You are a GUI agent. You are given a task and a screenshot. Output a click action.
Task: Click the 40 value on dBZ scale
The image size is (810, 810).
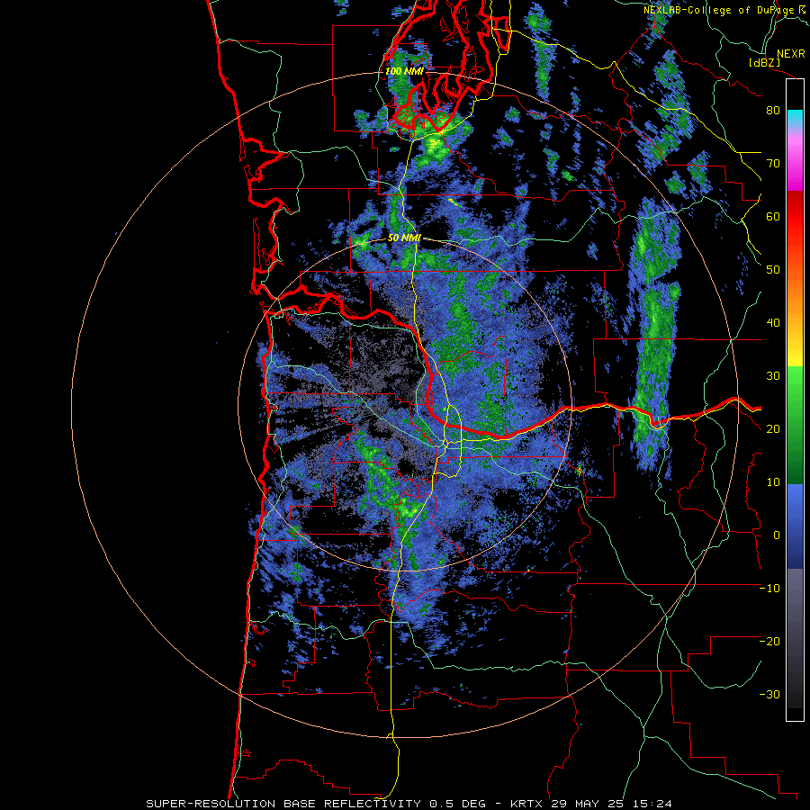[x=773, y=323]
